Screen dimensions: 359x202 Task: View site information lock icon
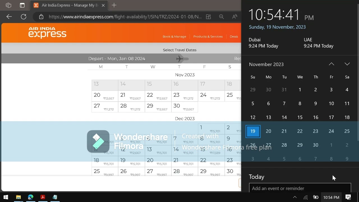coord(41,17)
